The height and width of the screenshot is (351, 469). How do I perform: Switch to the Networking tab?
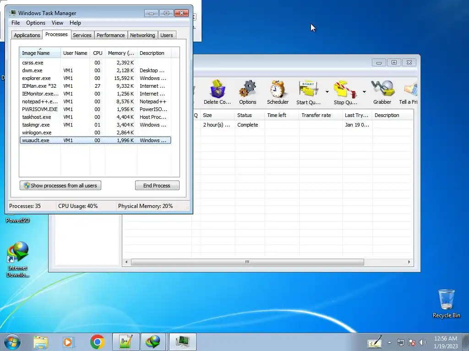tap(142, 35)
